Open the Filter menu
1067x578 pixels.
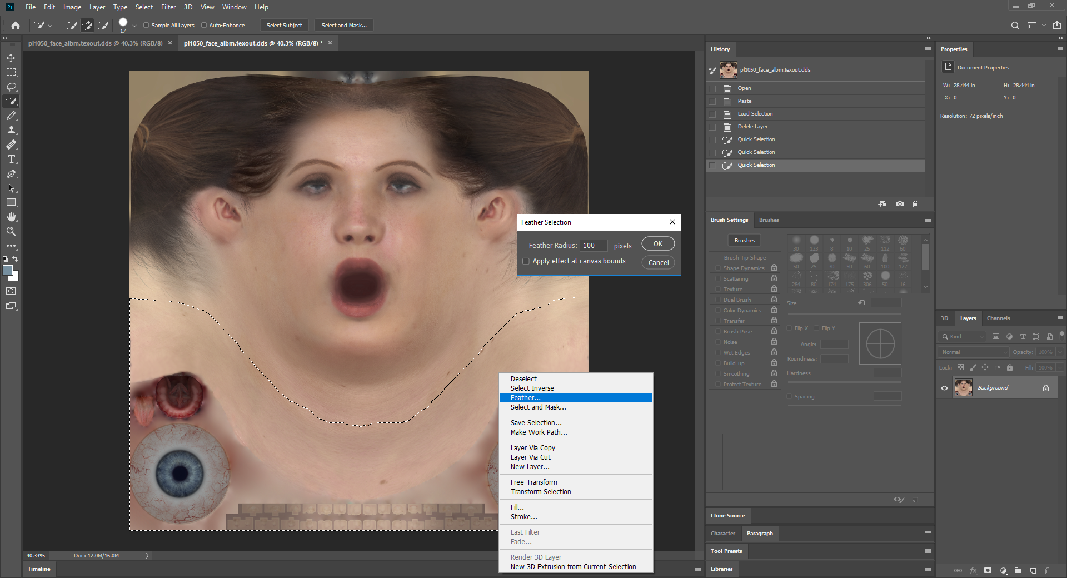coord(168,7)
